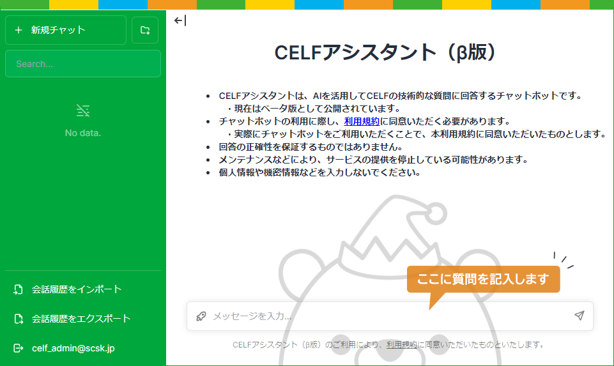Send message with paper plane icon
The height and width of the screenshot is (366, 614).
(x=579, y=316)
